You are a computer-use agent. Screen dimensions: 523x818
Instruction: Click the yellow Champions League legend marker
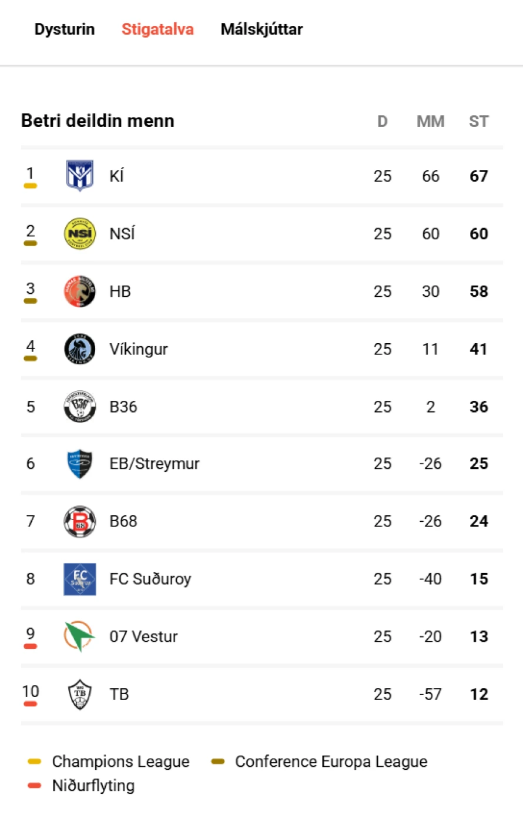click(x=35, y=762)
